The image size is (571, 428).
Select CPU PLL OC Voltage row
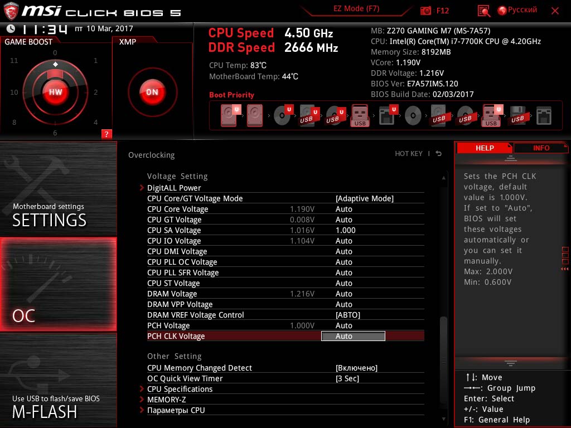tap(285, 262)
